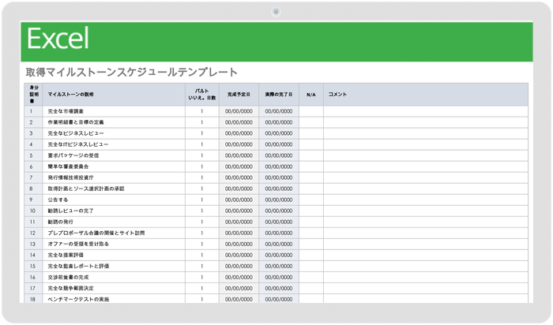Click the empty コメント cell in row 10
This screenshot has width=553, height=325.
426,211
